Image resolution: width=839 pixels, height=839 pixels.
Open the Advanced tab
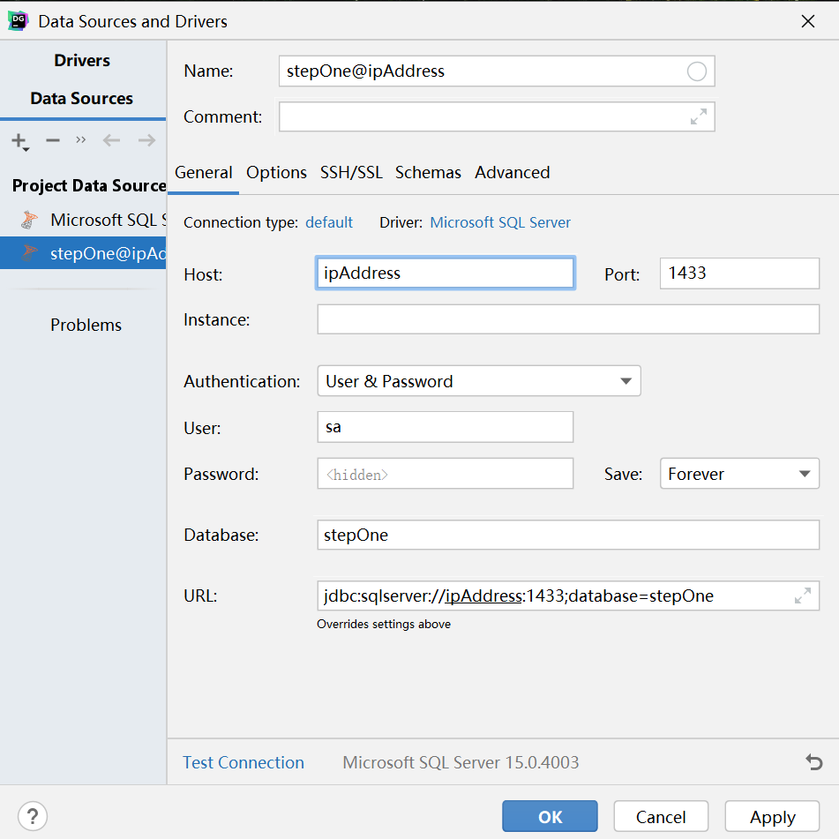(x=512, y=172)
